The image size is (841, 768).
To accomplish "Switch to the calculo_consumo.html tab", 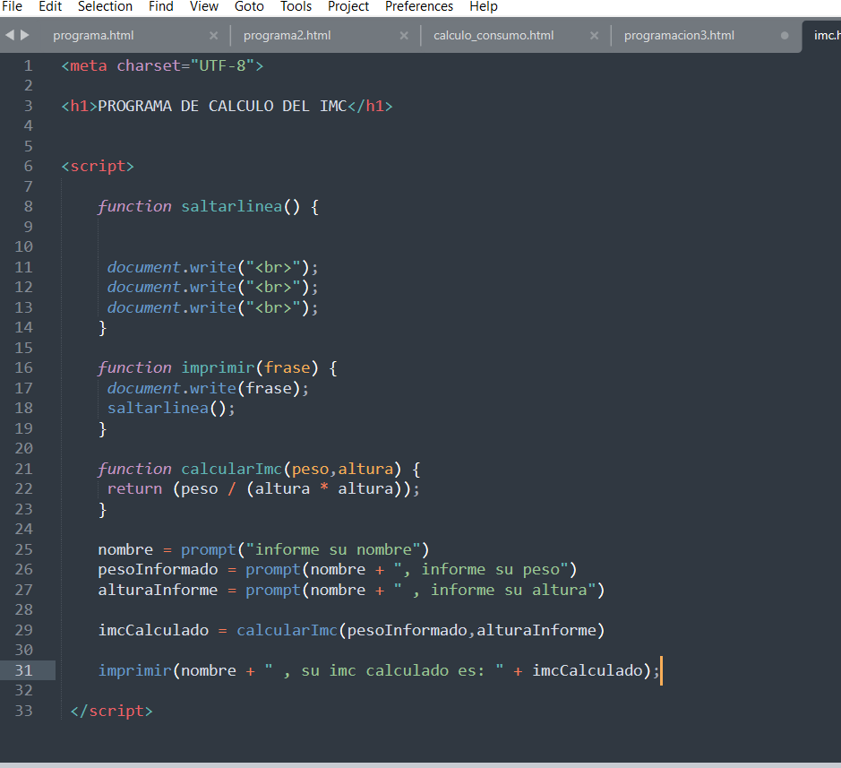I will [x=493, y=36].
